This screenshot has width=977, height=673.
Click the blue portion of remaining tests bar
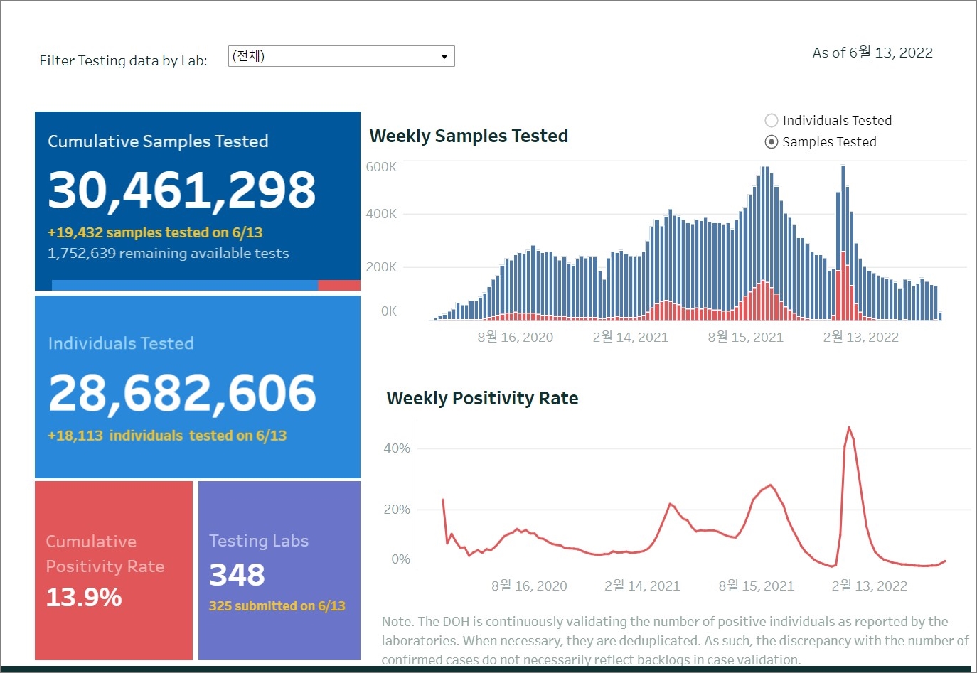point(185,285)
